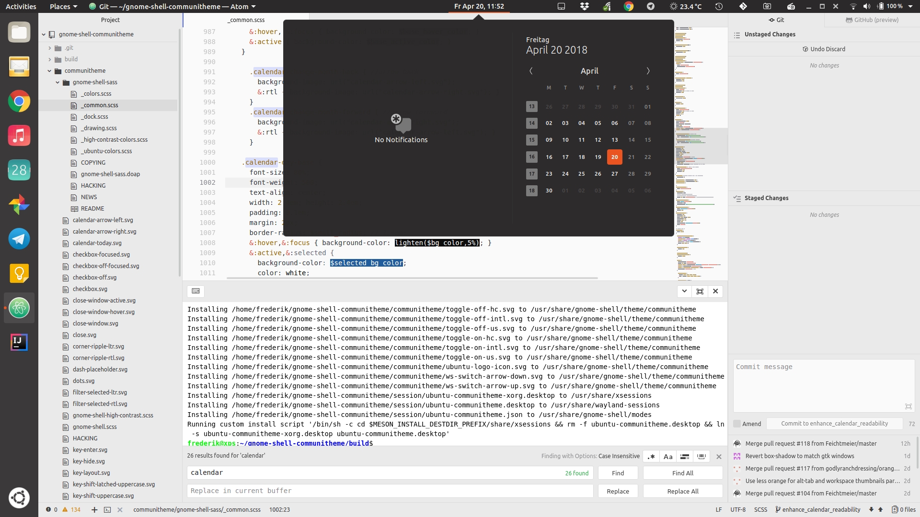Image resolution: width=920 pixels, height=517 pixels.
Task: Click the Chrome browser icon in dock
Action: (19, 101)
